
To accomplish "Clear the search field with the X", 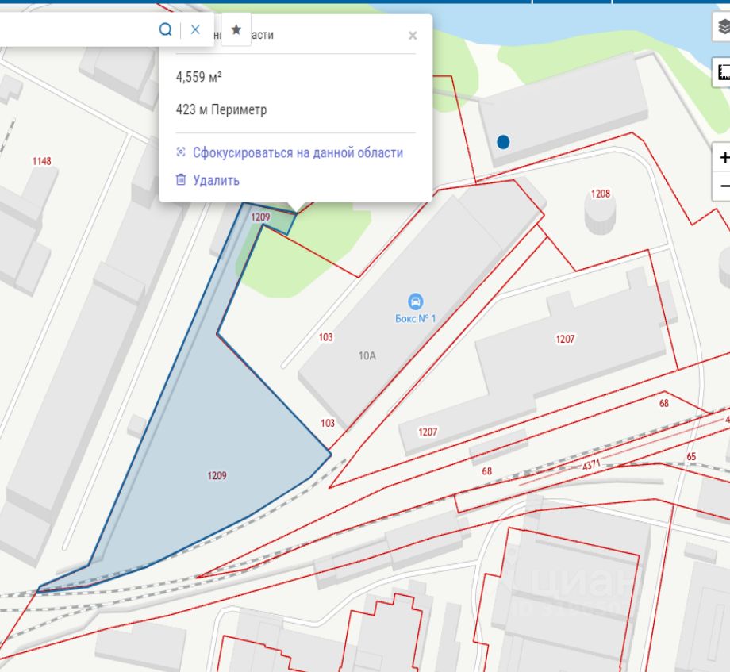I will [195, 29].
